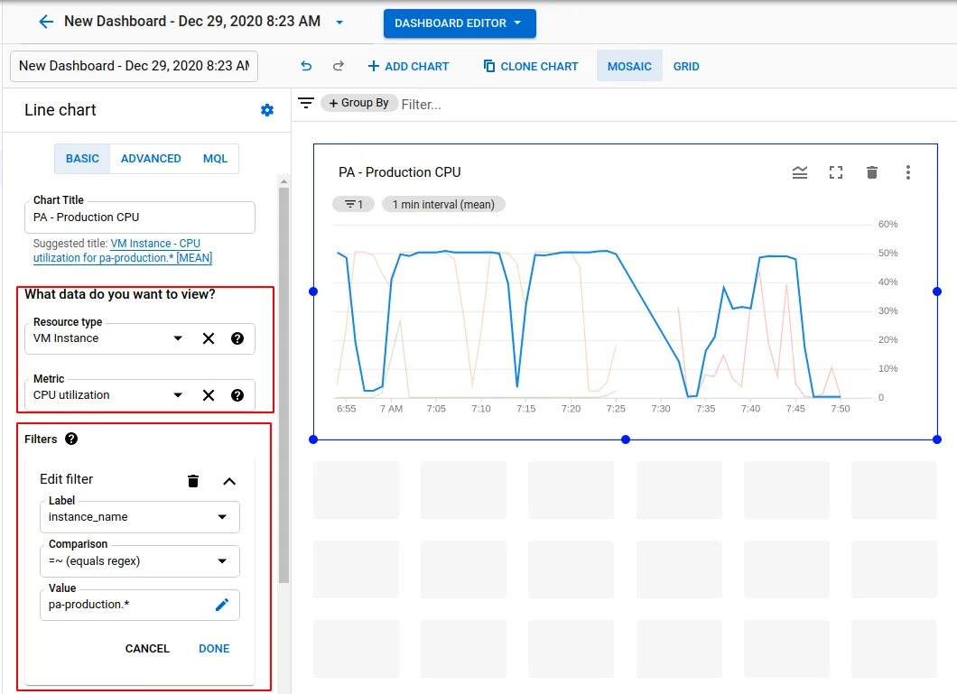Click left-middle resize handle of chart
The height and width of the screenshot is (694, 957).
[x=313, y=291]
